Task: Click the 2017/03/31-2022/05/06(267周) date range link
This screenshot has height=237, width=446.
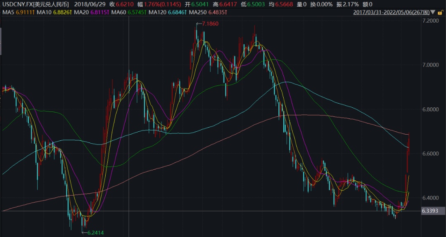Action: tap(391, 12)
